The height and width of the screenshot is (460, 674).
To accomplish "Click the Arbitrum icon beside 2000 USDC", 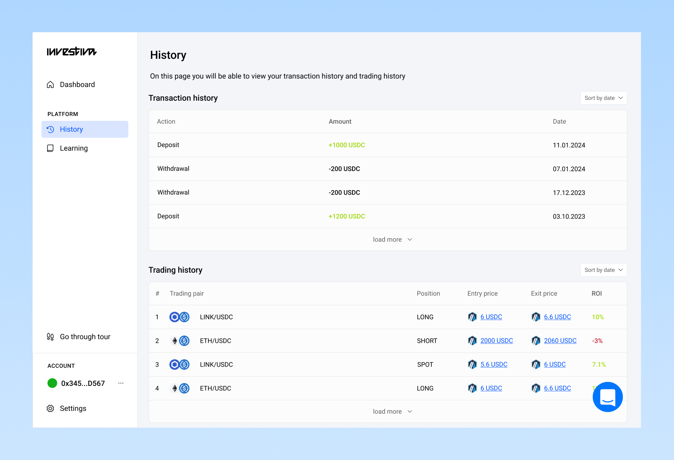I will [472, 341].
